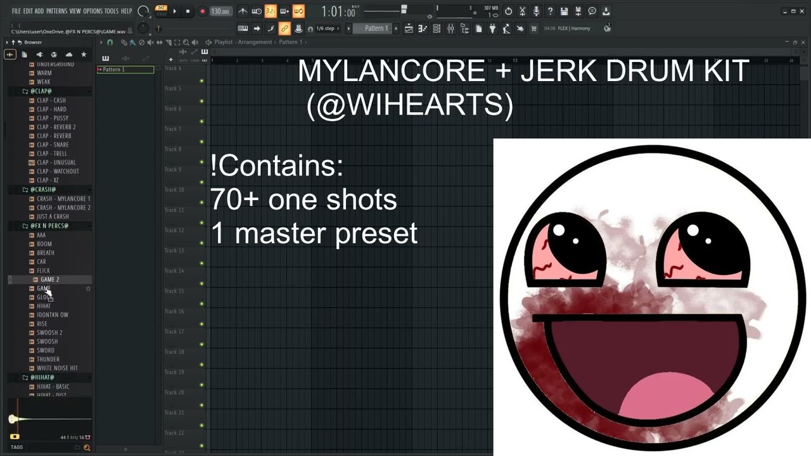Open browser search magnifier icon

tap(87, 448)
